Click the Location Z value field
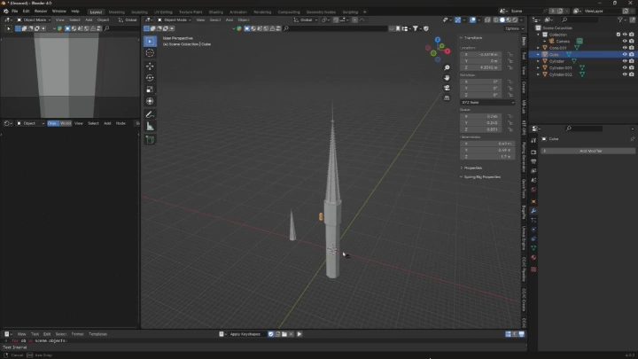 pyautogui.click(x=480, y=67)
